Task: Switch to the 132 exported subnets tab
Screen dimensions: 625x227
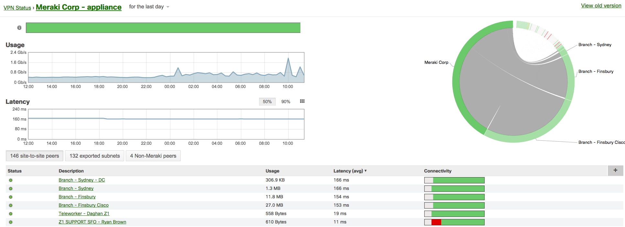Action: 95,156
